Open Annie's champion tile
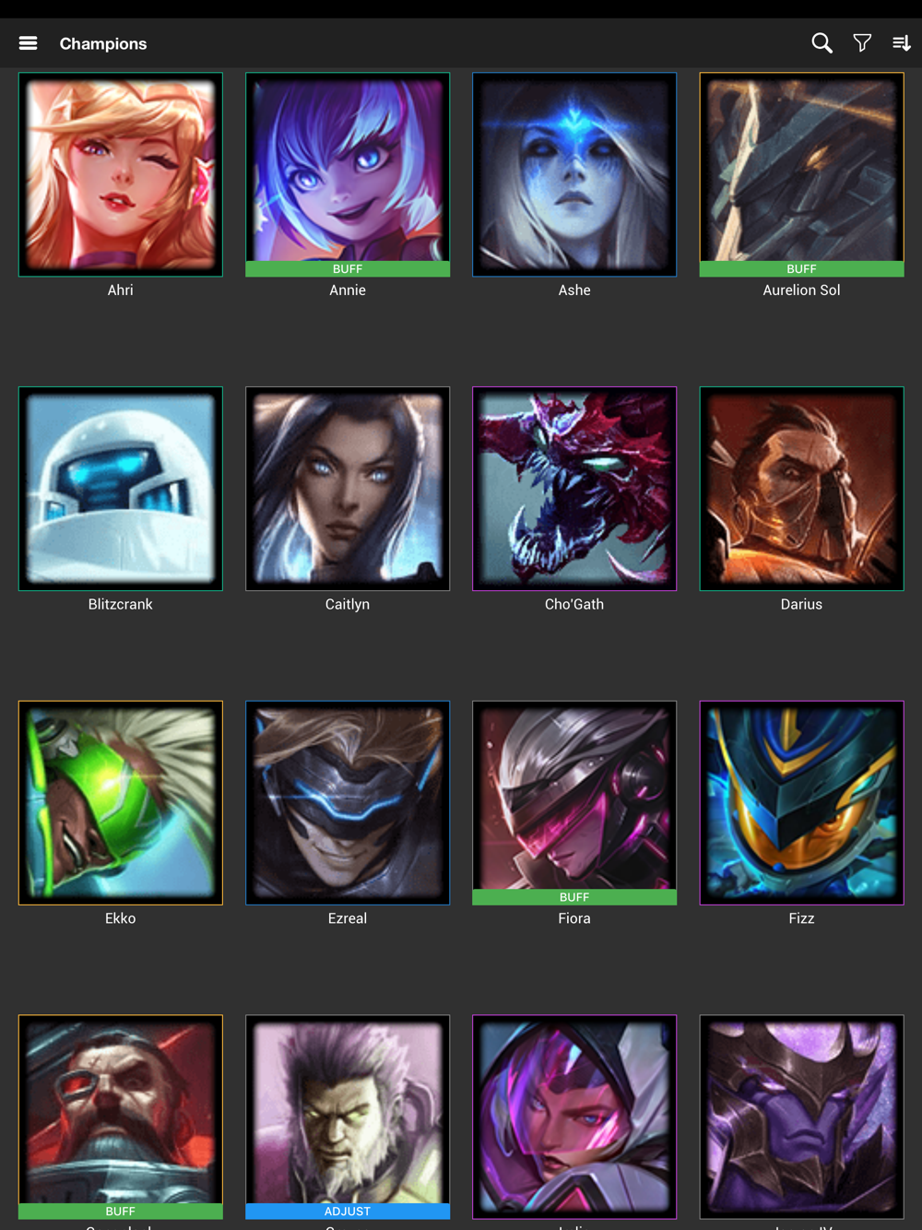This screenshot has height=1230, width=922. [x=348, y=174]
